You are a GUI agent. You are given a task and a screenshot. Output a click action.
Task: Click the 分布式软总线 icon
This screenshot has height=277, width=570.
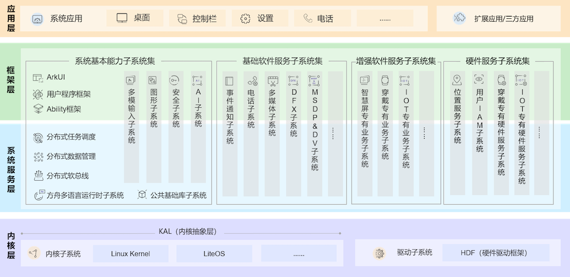point(38,176)
